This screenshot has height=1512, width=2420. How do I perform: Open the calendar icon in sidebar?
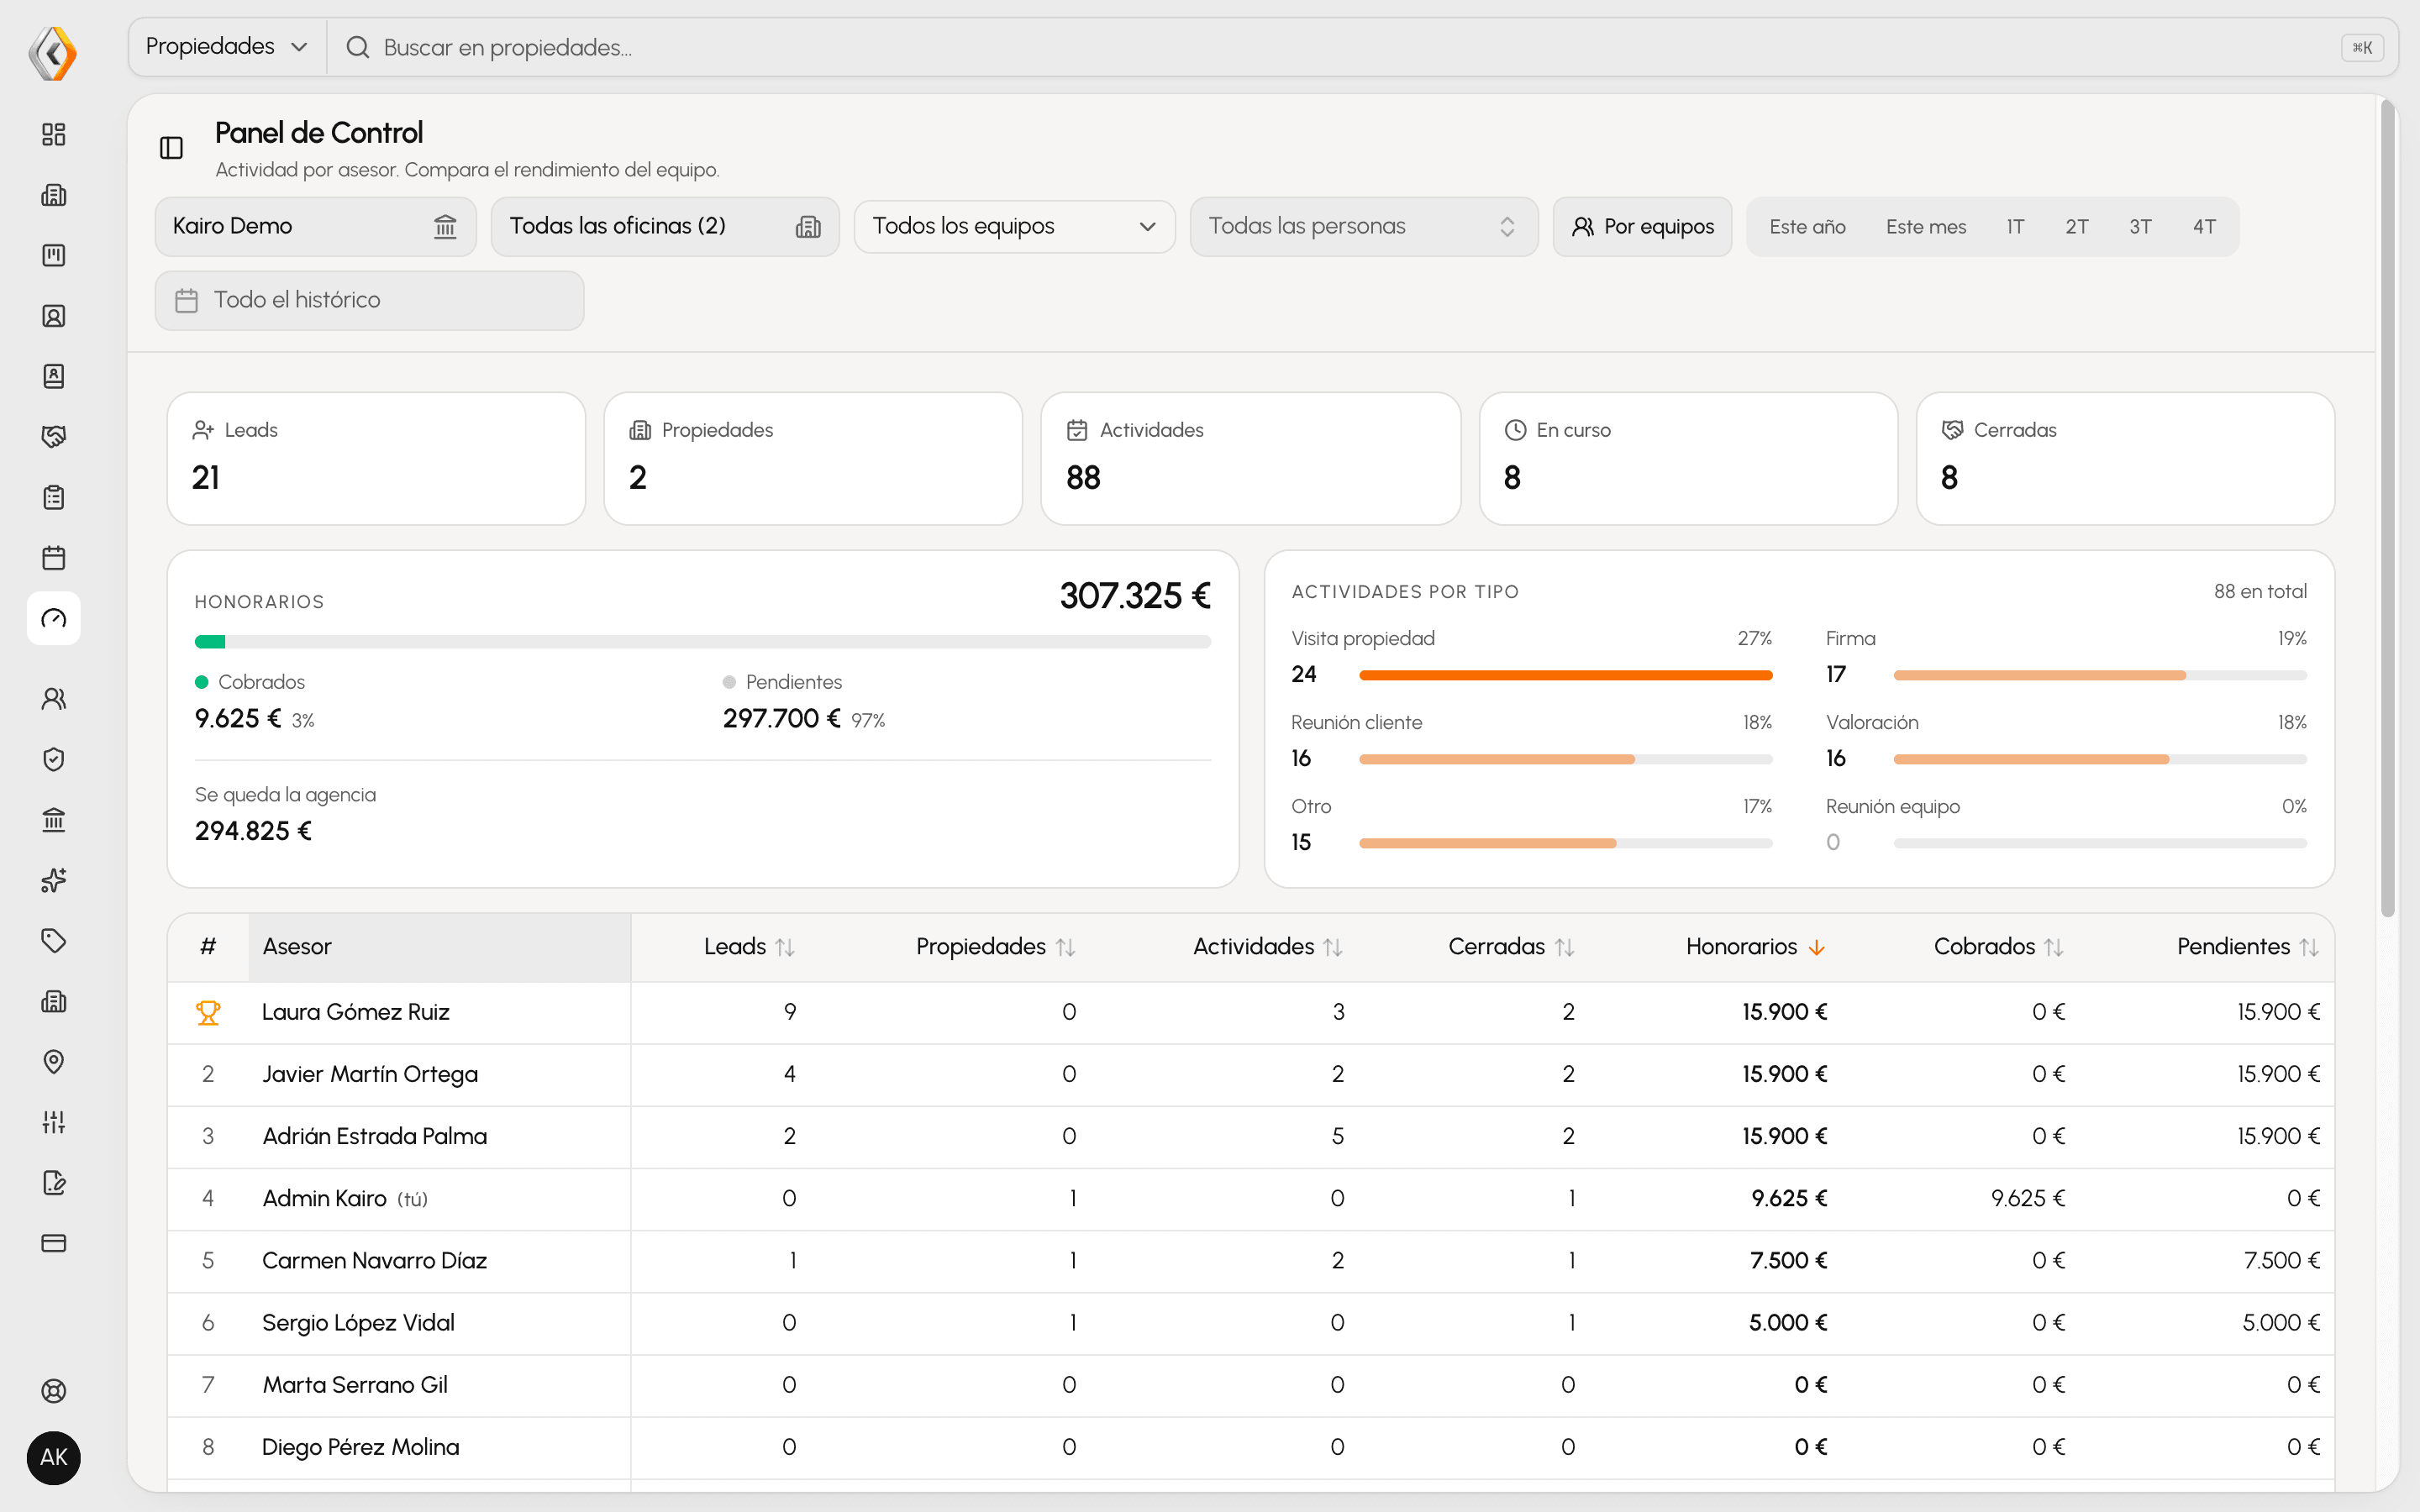pos(54,558)
